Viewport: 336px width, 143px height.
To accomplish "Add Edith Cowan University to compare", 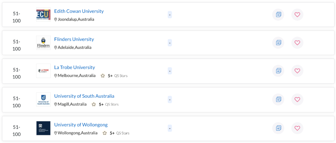I will point(278,15).
